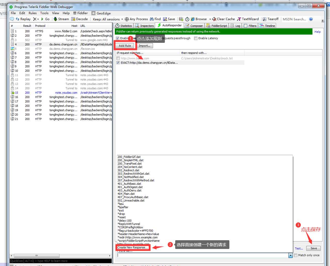Click the Replay toolbar icon
Screen dimensions: 330x266
(x=18, y=19)
